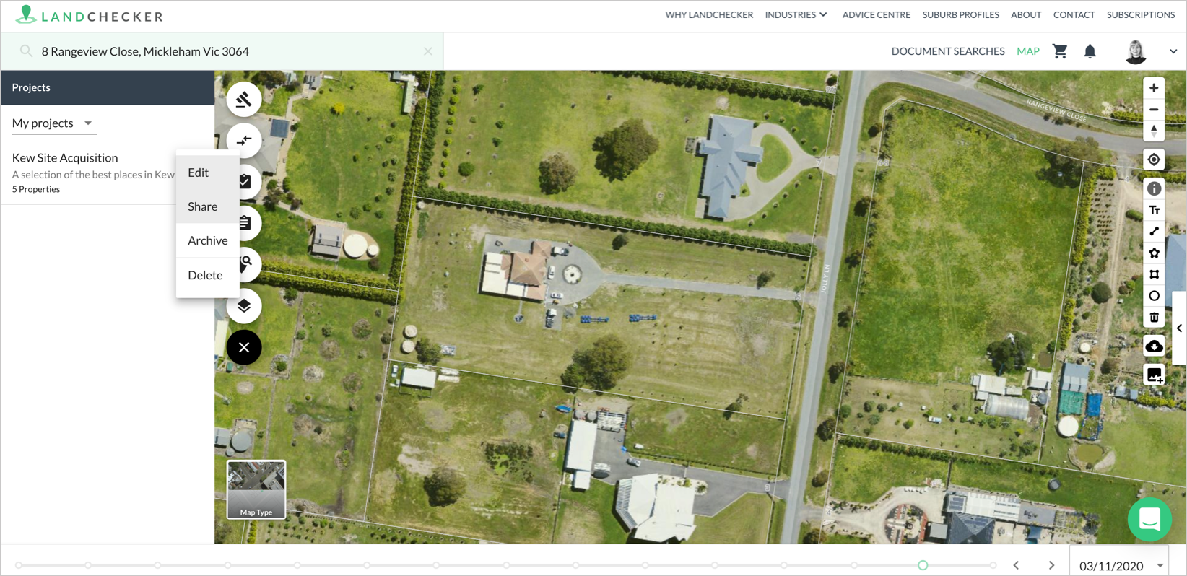Select the rectangle drawing tool
Screen dimensions: 1187x576
tap(1155, 274)
